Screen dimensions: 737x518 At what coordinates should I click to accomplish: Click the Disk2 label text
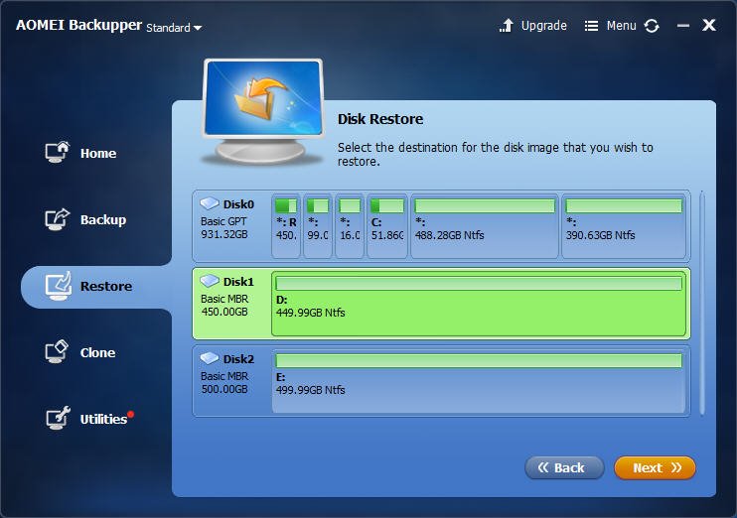pyautogui.click(x=238, y=359)
